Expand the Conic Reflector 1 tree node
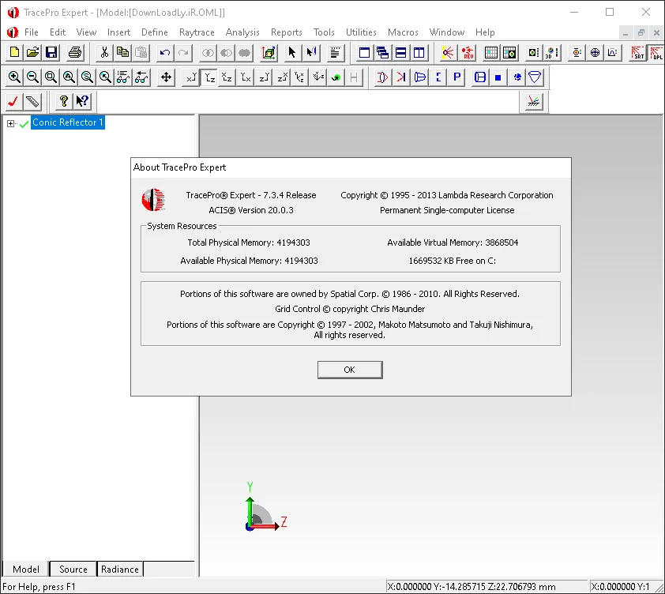Viewport: 665px width, 594px height. tap(10, 123)
